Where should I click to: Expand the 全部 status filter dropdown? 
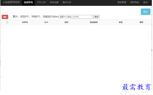coord(63,17)
